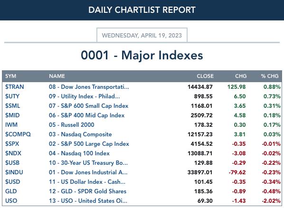This screenshot has height=208, width=284.
Task: Open the $TRAN symbol link
Action: pos(15,87)
